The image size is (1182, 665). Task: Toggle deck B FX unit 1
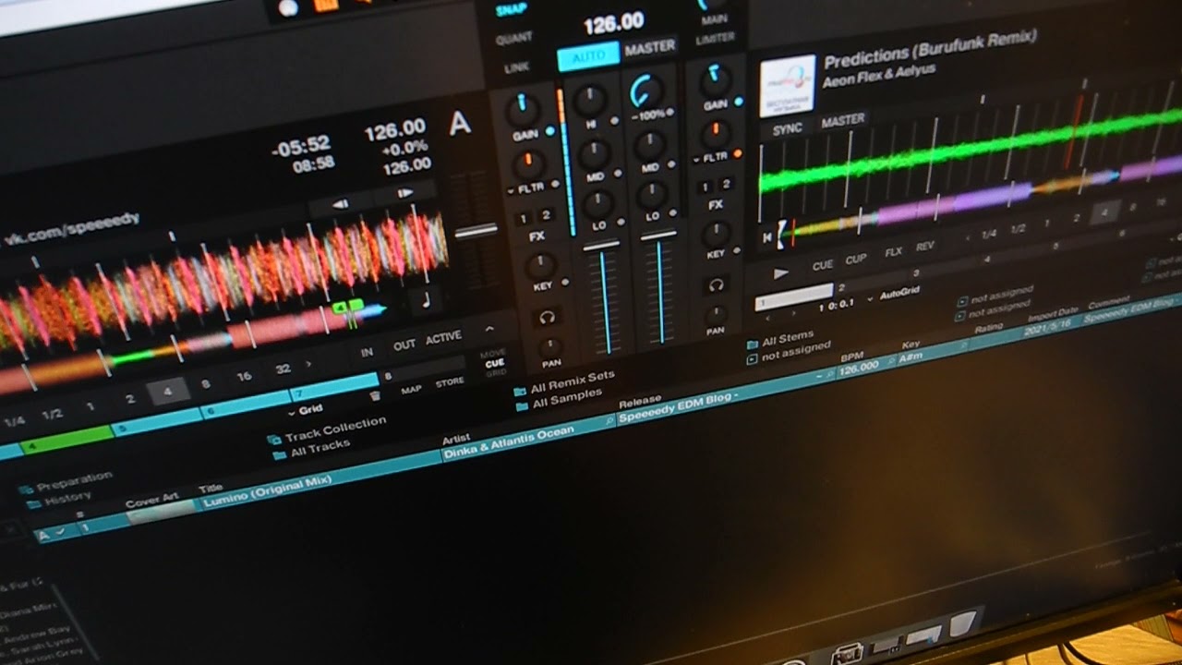706,187
